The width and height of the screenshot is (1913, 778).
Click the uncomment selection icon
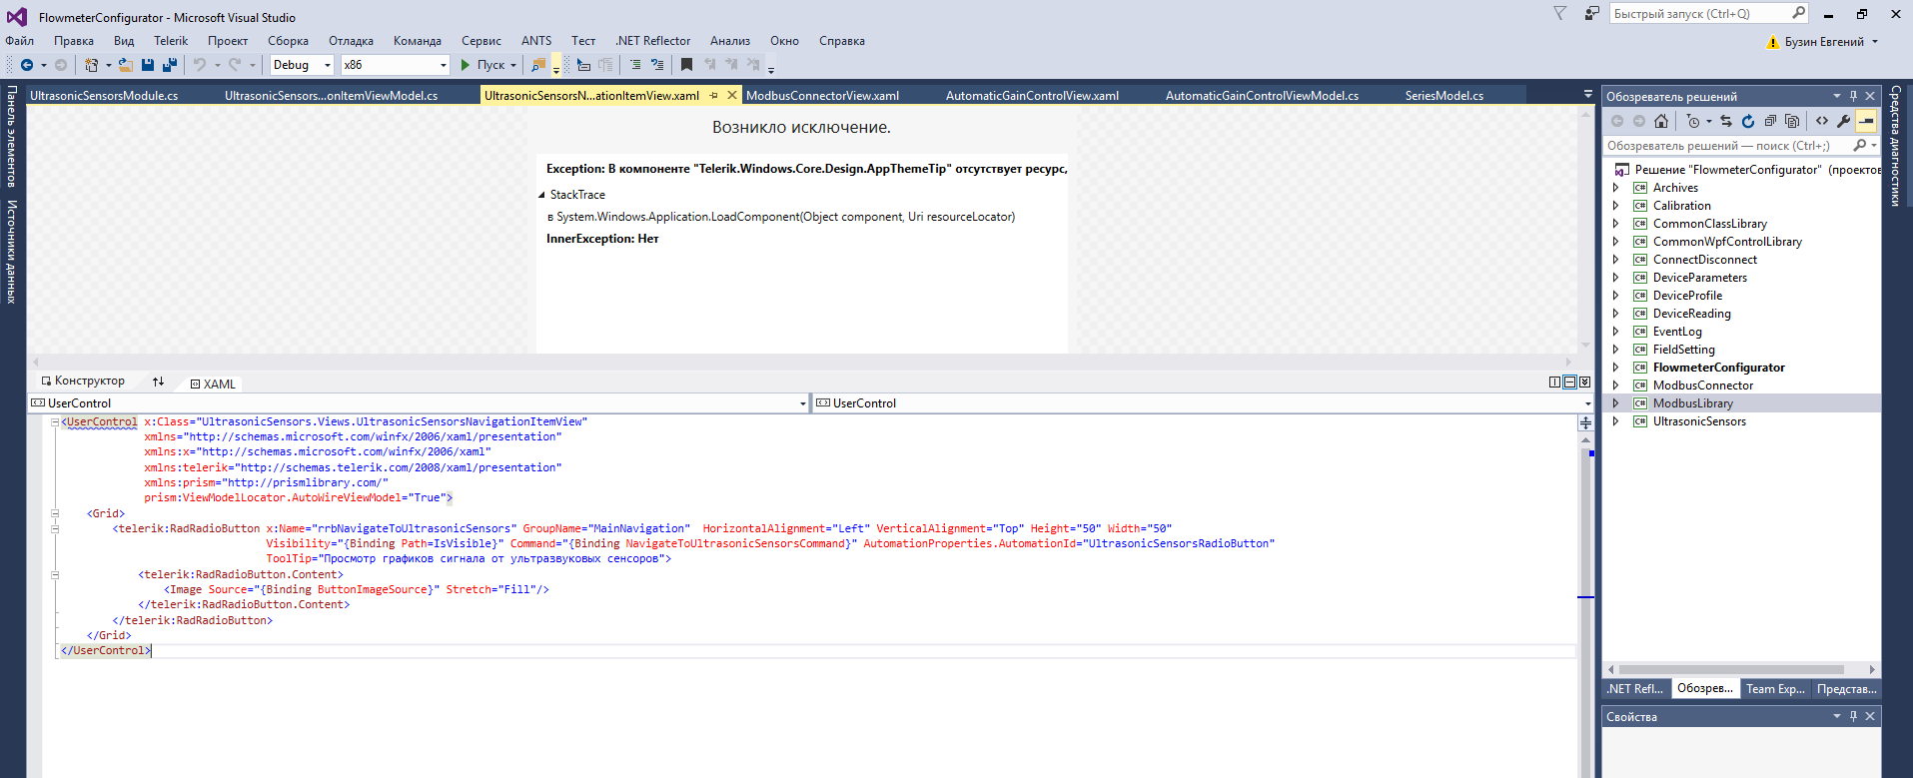(657, 65)
